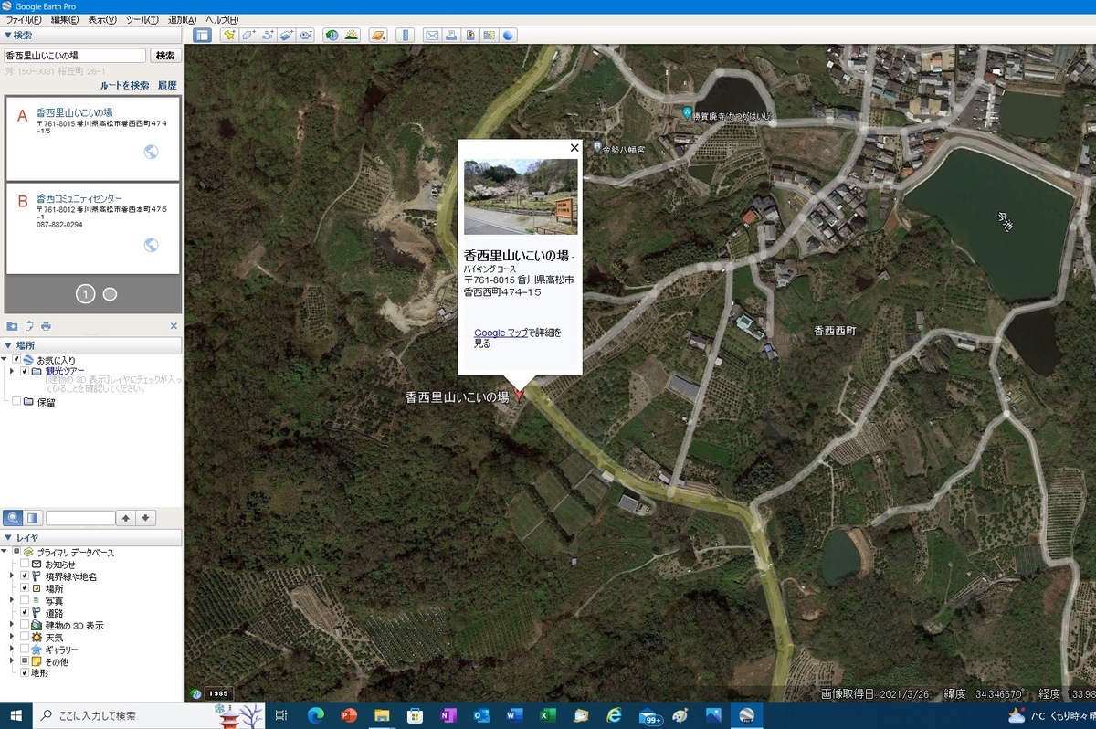1096x729 pixels.
Task: Copy search results to My Places folder icon
Action: (12, 326)
